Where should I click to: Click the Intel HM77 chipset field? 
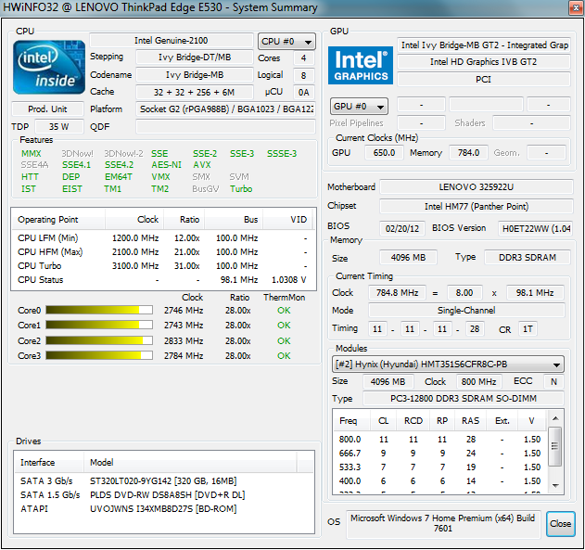475,206
